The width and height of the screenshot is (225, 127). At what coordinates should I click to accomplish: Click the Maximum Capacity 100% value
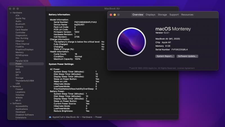click(78, 59)
